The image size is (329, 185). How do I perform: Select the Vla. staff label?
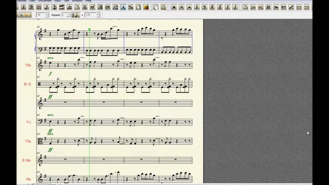[28, 141]
